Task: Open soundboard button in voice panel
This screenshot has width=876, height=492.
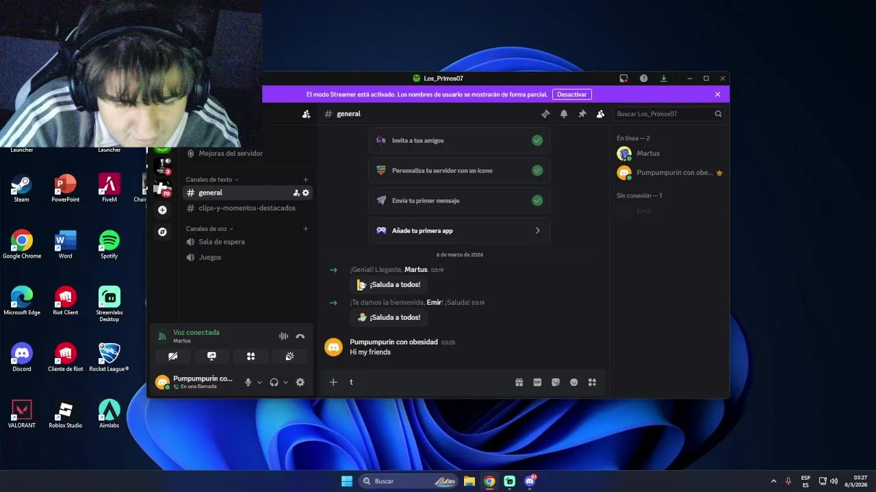Action: click(x=289, y=356)
